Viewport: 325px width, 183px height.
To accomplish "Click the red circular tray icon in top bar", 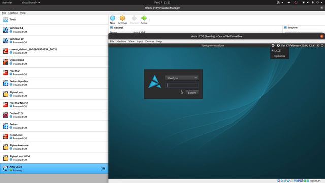I will point(296,2).
